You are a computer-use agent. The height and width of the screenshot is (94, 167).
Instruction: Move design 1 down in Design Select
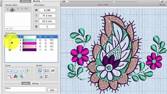click(18, 9)
